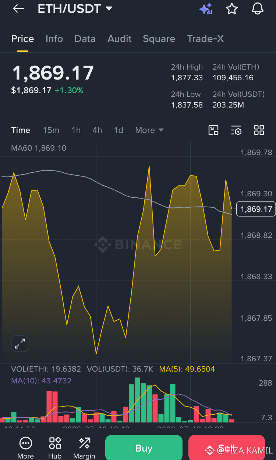276x460 pixels.
Task: Click the MA(10): 43.4732 label
Action: coord(41,381)
